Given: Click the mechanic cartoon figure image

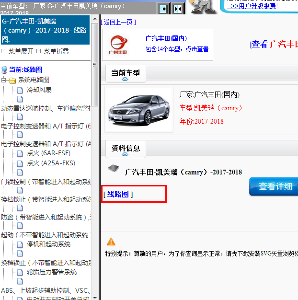Looking at the screenshot, I should (203, 7).
